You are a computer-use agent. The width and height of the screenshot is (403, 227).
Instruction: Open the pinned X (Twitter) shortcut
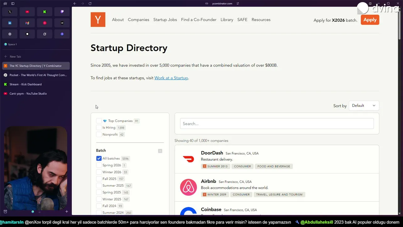10,12
